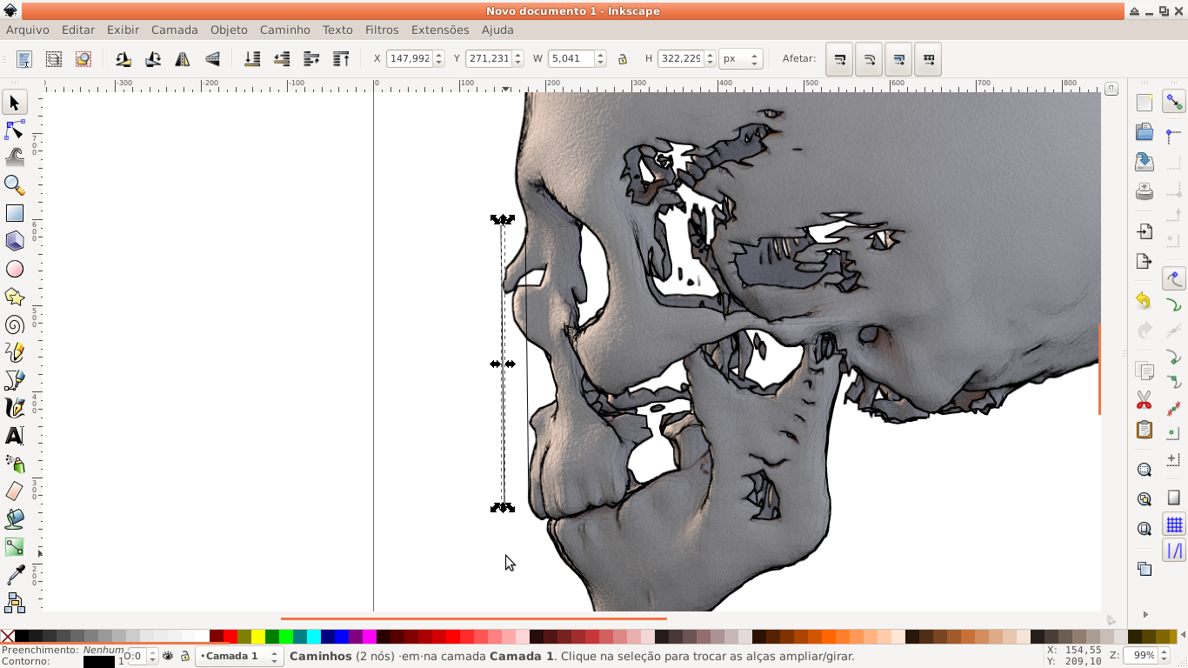Image resolution: width=1188 pixels, height=668 pixels.
Task: Select the Calligraphy tool
Action: [x=14, y=408]
